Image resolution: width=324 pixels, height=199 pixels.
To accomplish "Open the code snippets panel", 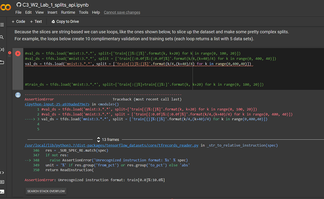I will 2,172.
